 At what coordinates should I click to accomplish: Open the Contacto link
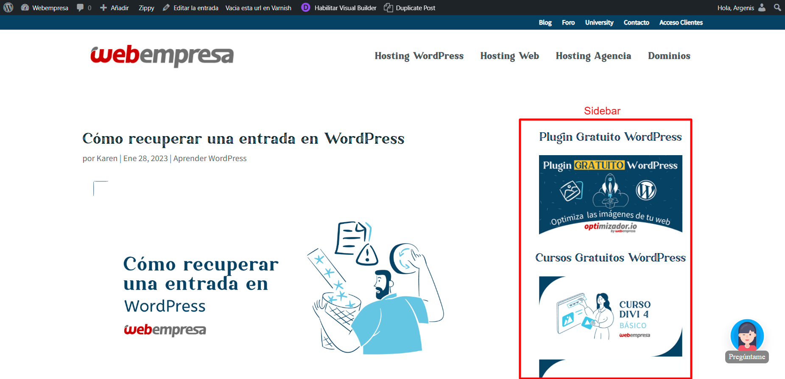[636, 22]
